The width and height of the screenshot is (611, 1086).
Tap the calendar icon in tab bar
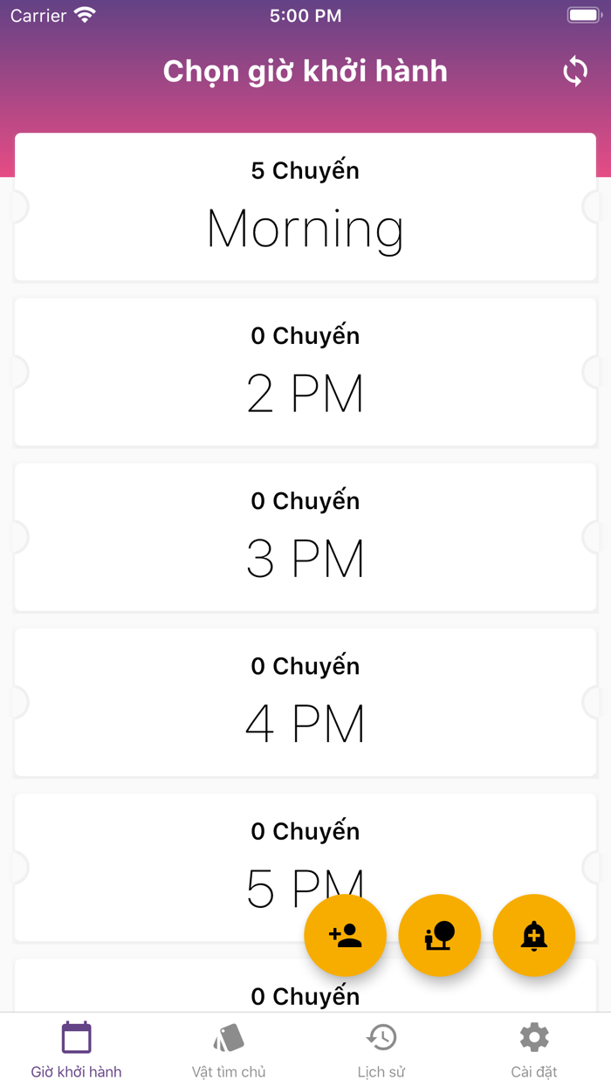(x=76, y=1037)
